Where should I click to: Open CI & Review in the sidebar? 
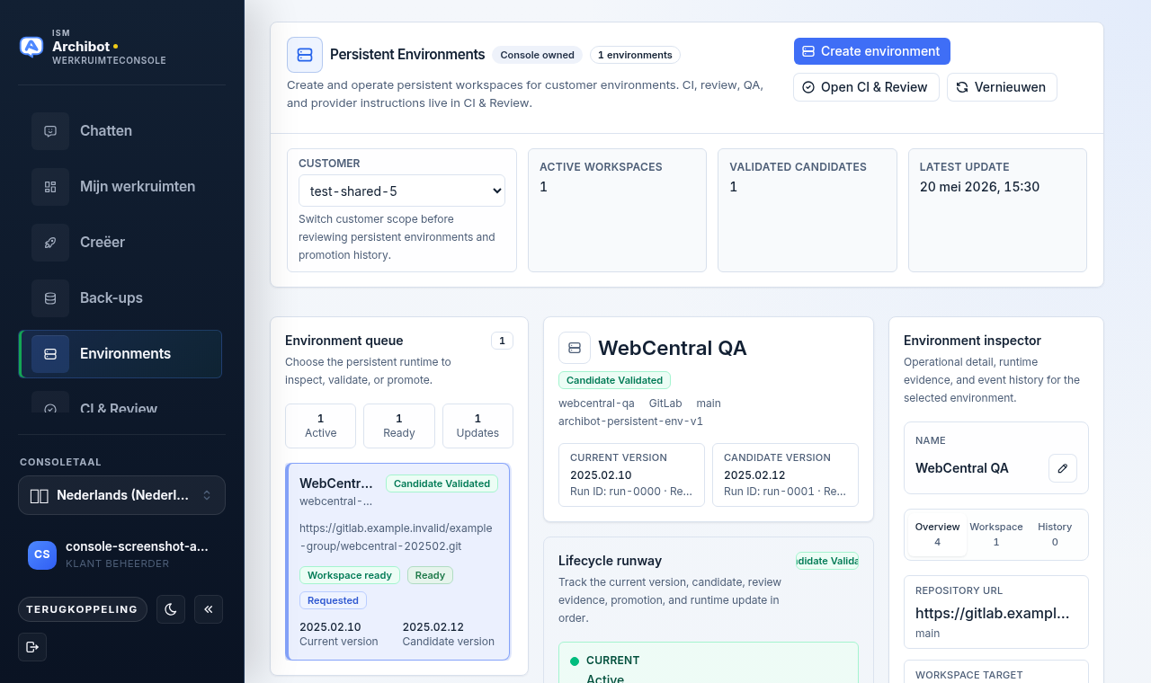pos(120,403)
